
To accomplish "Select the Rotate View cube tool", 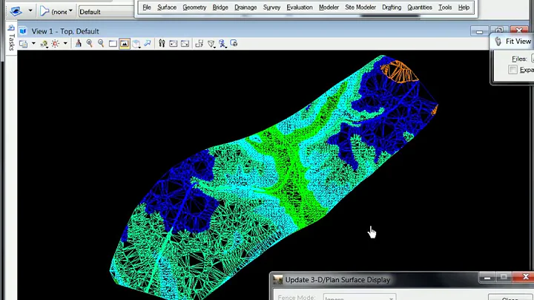I will [136, 44].
